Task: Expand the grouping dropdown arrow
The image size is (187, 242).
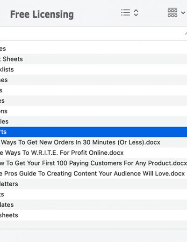Action: [183, 13]
